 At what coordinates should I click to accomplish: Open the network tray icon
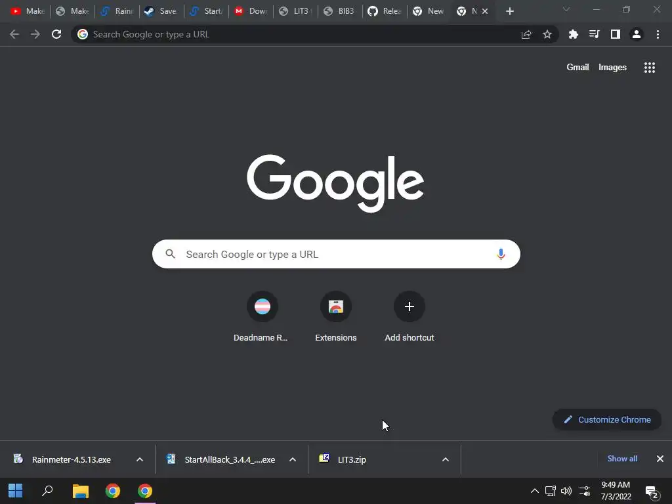point(551,491)
